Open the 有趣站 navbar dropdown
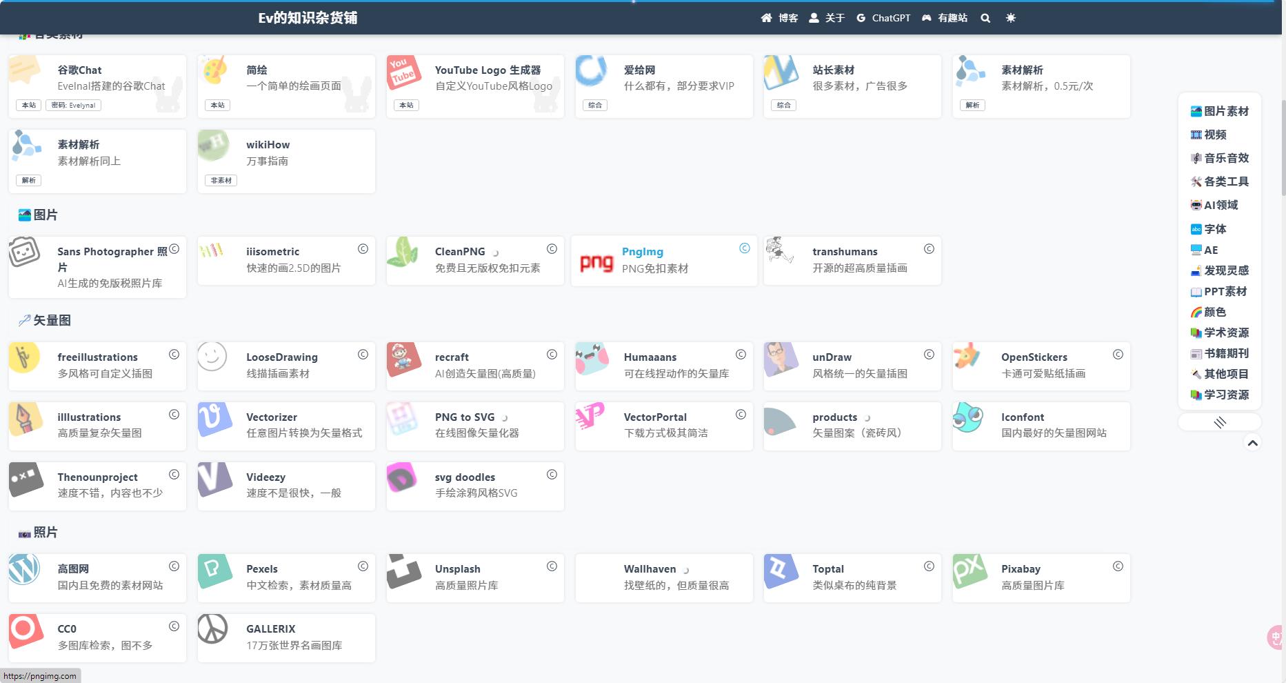1286x683 pixels. (945, 19)
